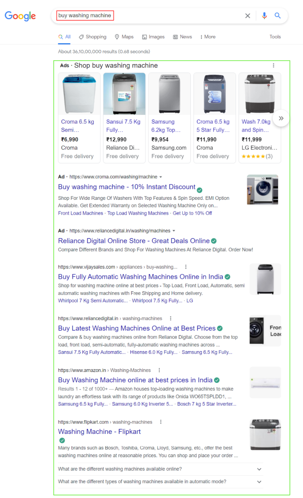
Task: Expand 'types of washing machines in automatic mode' question
Action: tap(160, 482)
